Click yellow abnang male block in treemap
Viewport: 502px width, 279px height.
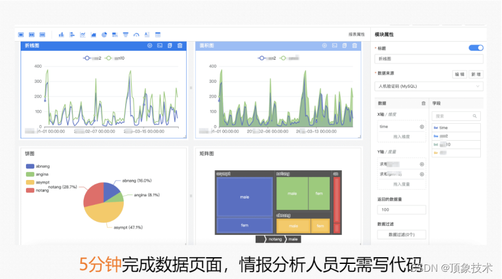293,226
